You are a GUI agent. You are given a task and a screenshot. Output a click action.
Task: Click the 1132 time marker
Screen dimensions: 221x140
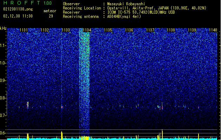(45, 30)
